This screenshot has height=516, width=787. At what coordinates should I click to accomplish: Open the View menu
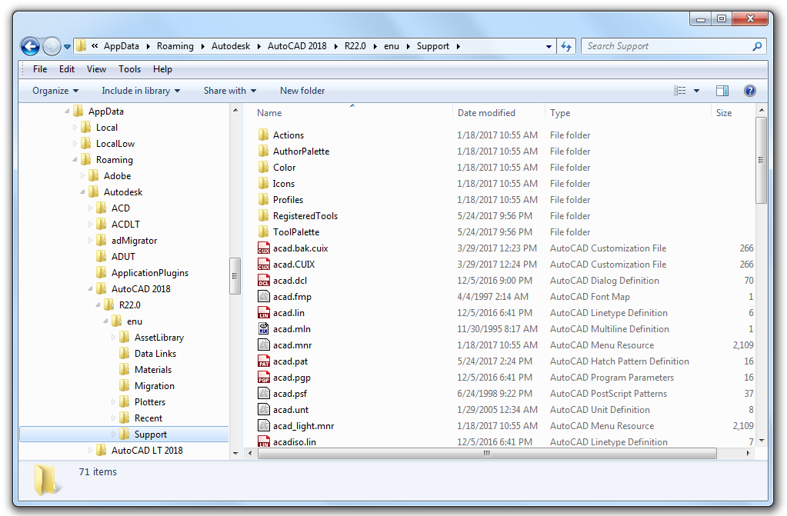tap(96, 69)
